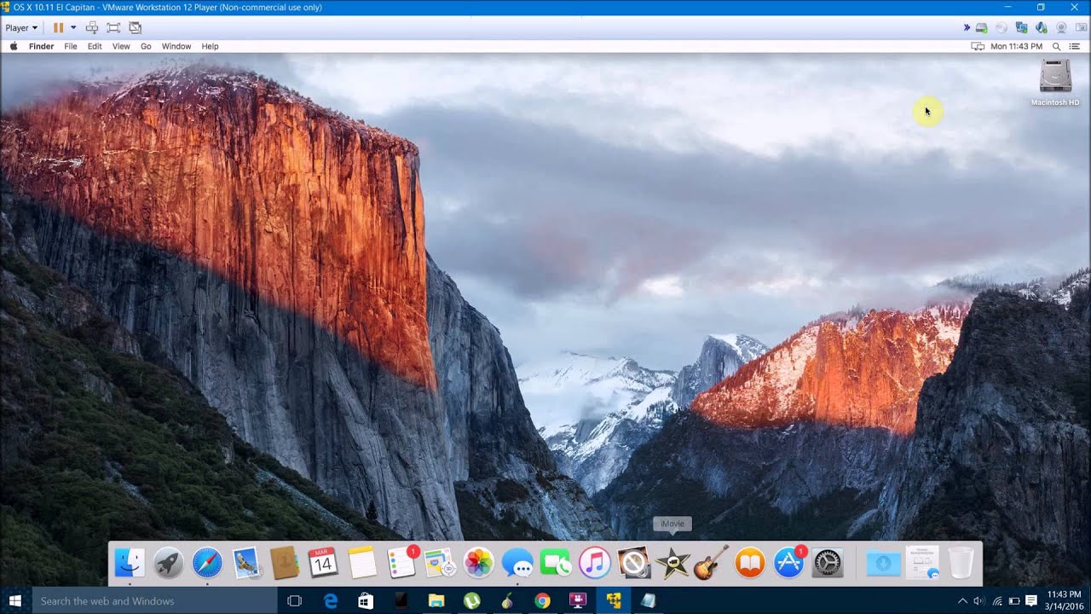Image resolution: width=1091 pixels, height=614 pixels.
Task: Open Launchpad rocket icon in Dock
Action: [168, 563]
